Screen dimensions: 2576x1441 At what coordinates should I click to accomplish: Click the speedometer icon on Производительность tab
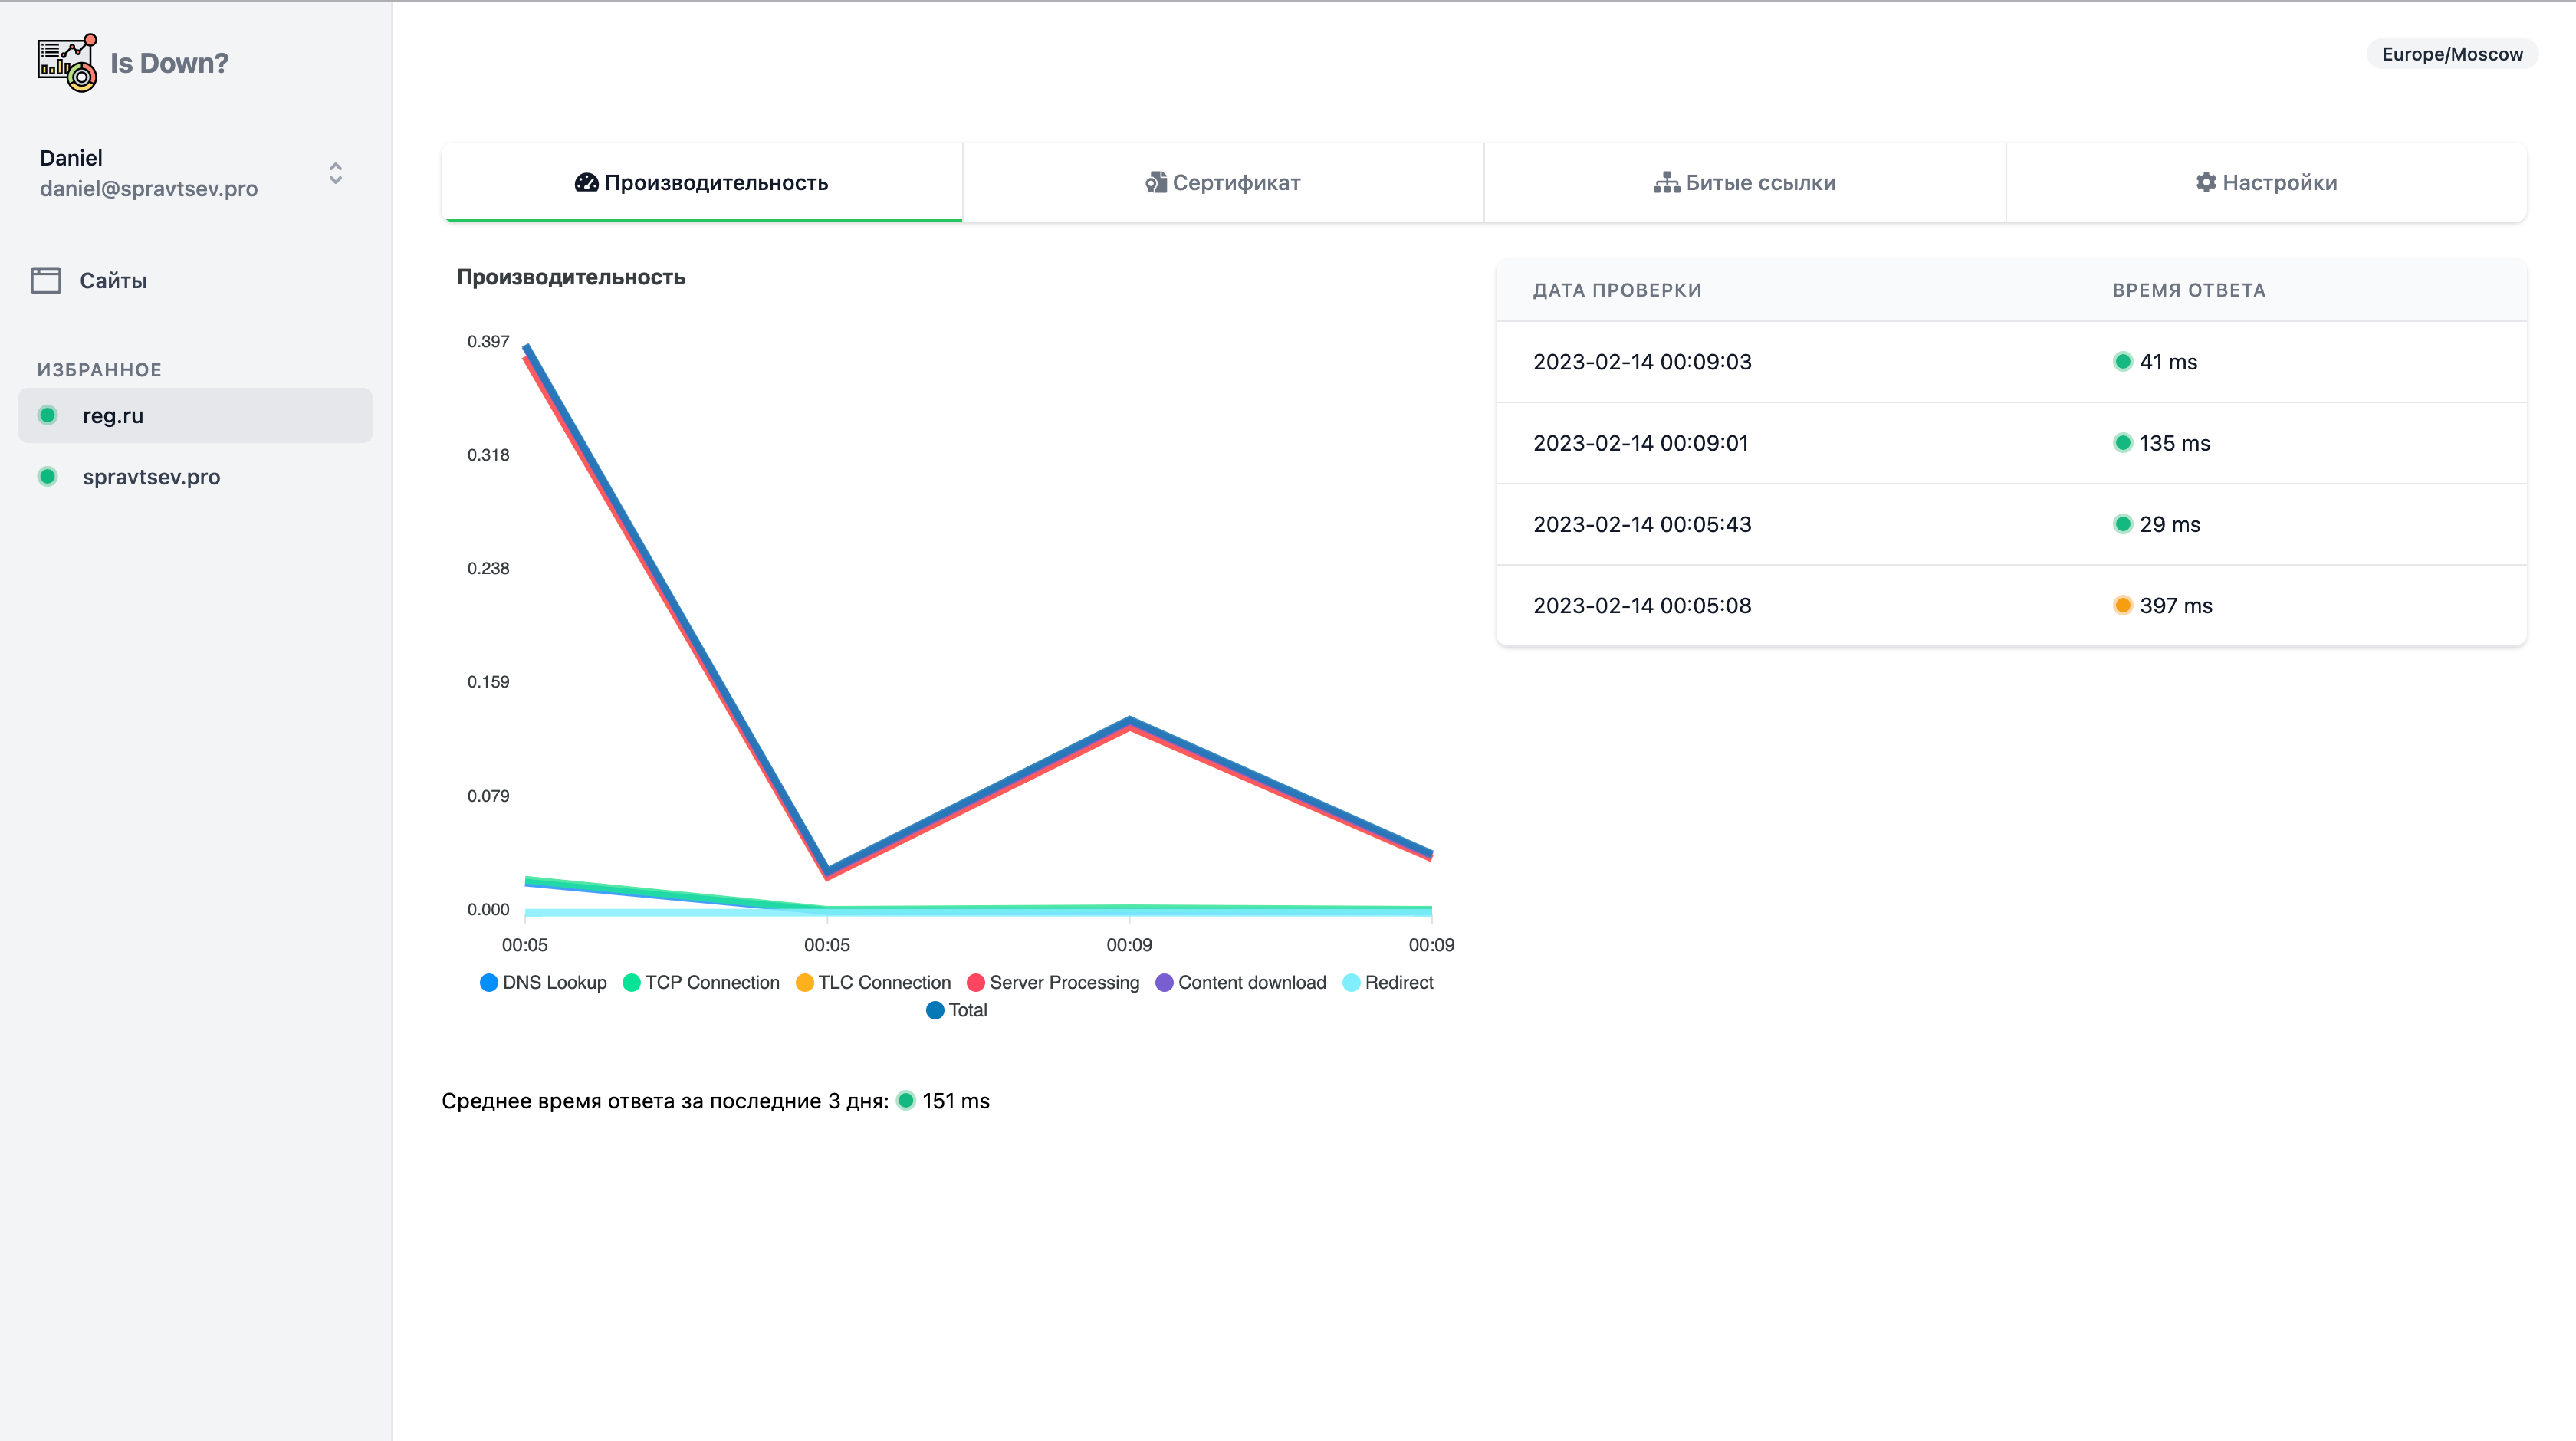click(x=586, y=182)
